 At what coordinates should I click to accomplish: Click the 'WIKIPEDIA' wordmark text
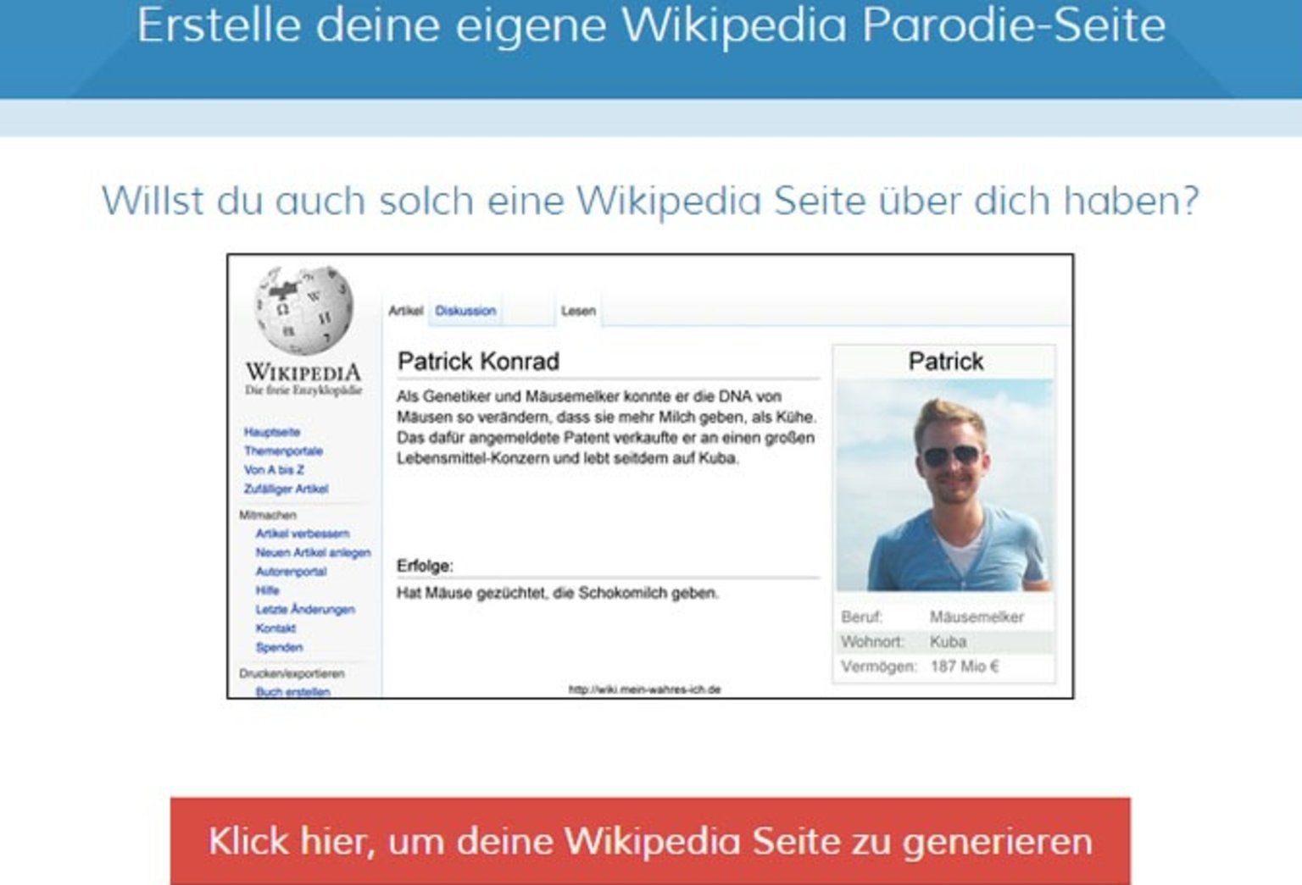point(303,372)
